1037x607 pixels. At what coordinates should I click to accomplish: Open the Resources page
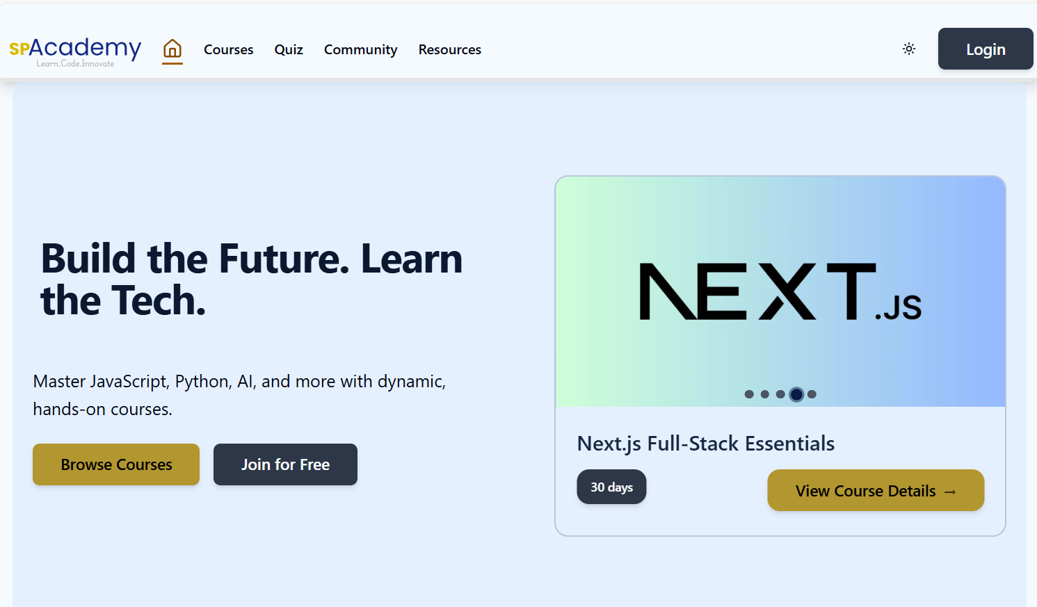pyautogui.click(x=449, y=49)
